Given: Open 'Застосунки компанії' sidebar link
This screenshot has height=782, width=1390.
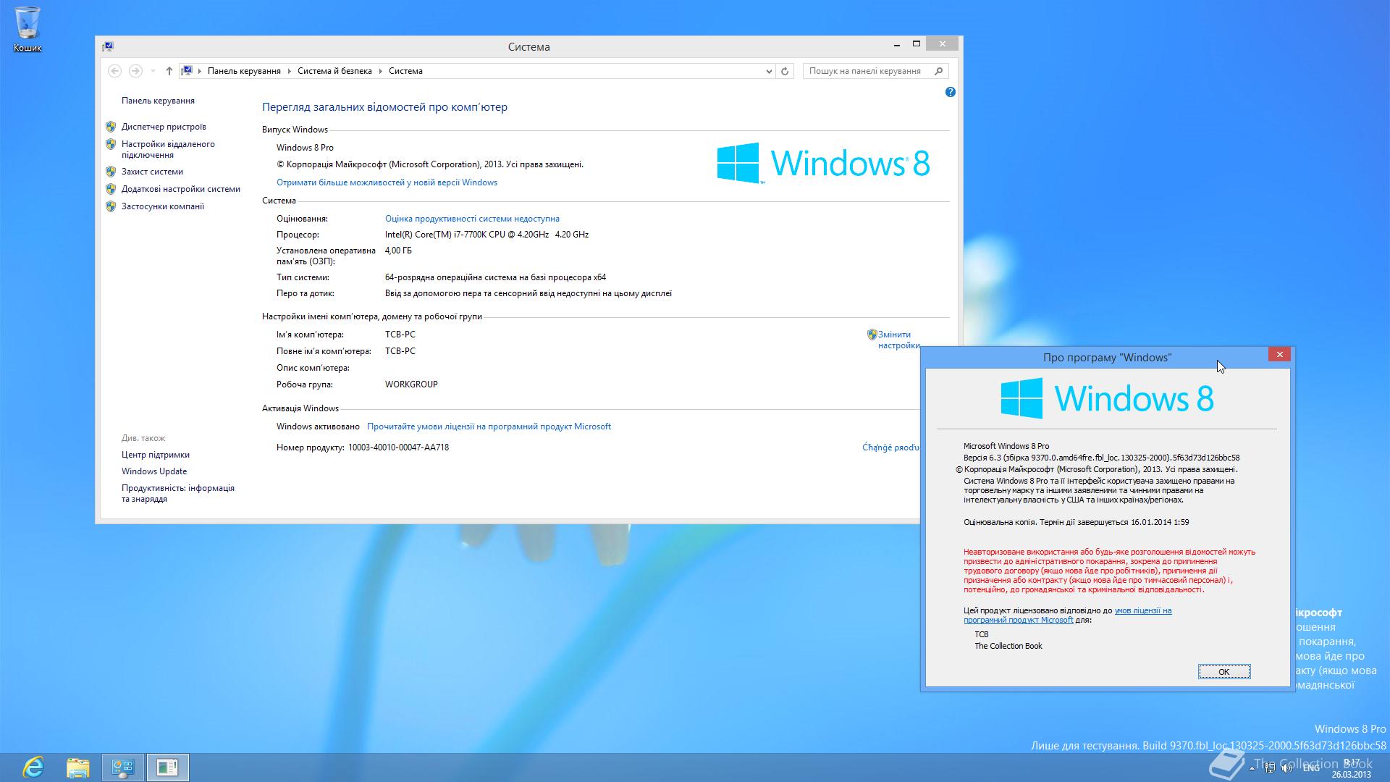Looking at the screenshot, I should click(x=163, y=206).
